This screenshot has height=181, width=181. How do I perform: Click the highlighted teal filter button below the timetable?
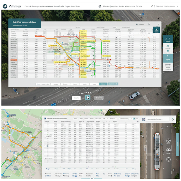click(x=103, y=84)
